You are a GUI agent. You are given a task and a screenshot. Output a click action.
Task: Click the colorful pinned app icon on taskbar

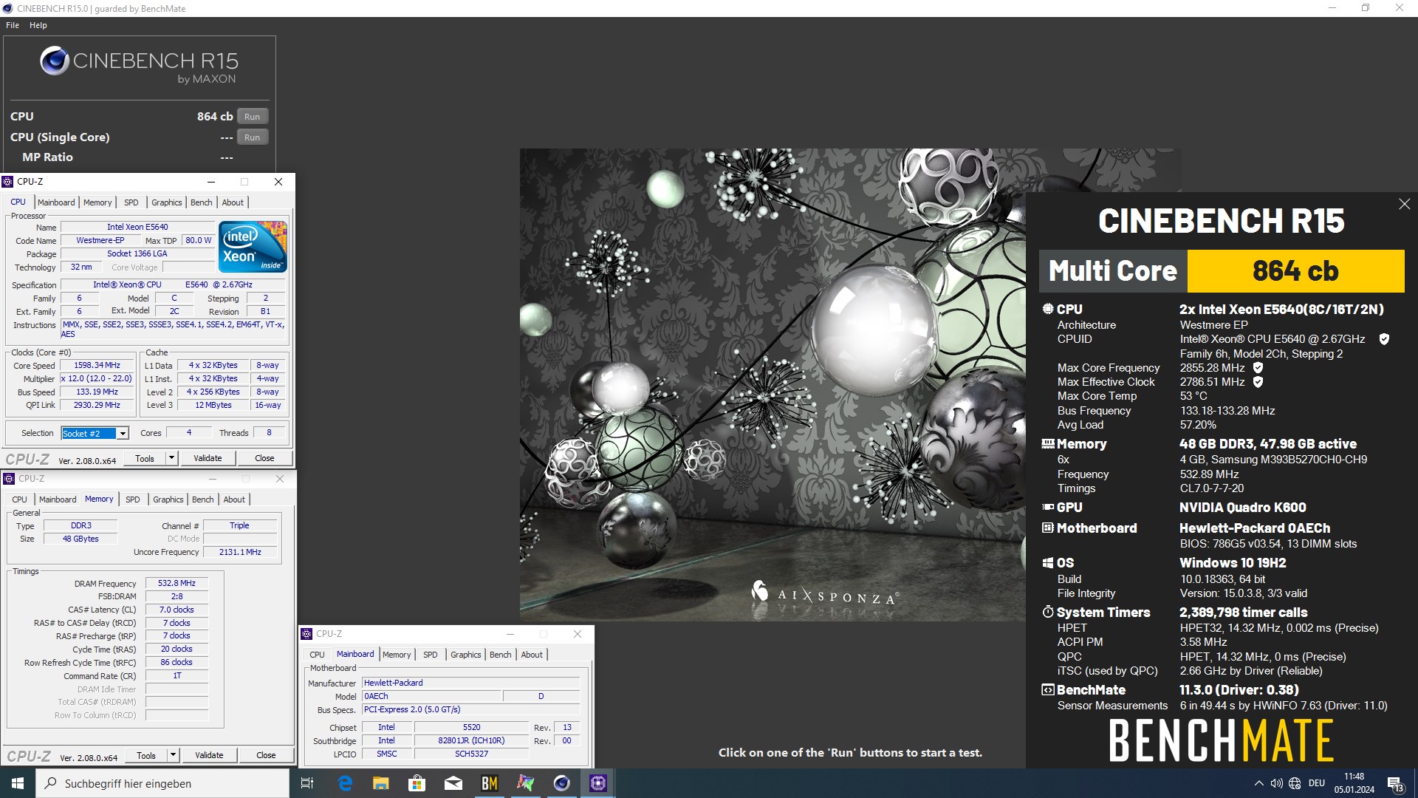(526, 783)
